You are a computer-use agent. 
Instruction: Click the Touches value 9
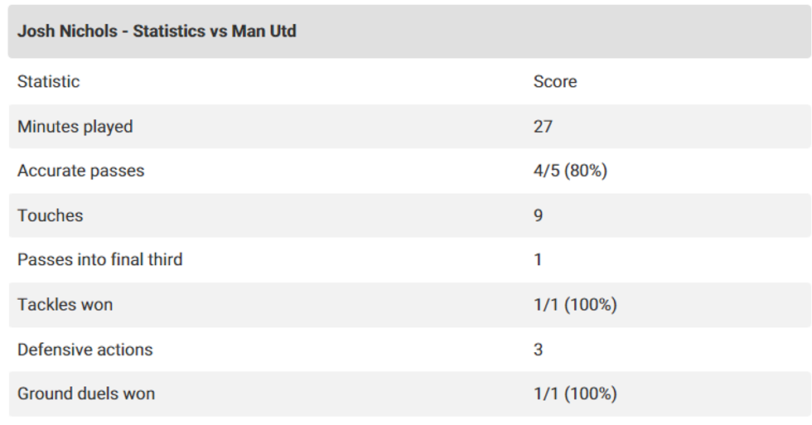tap(539, 215)
